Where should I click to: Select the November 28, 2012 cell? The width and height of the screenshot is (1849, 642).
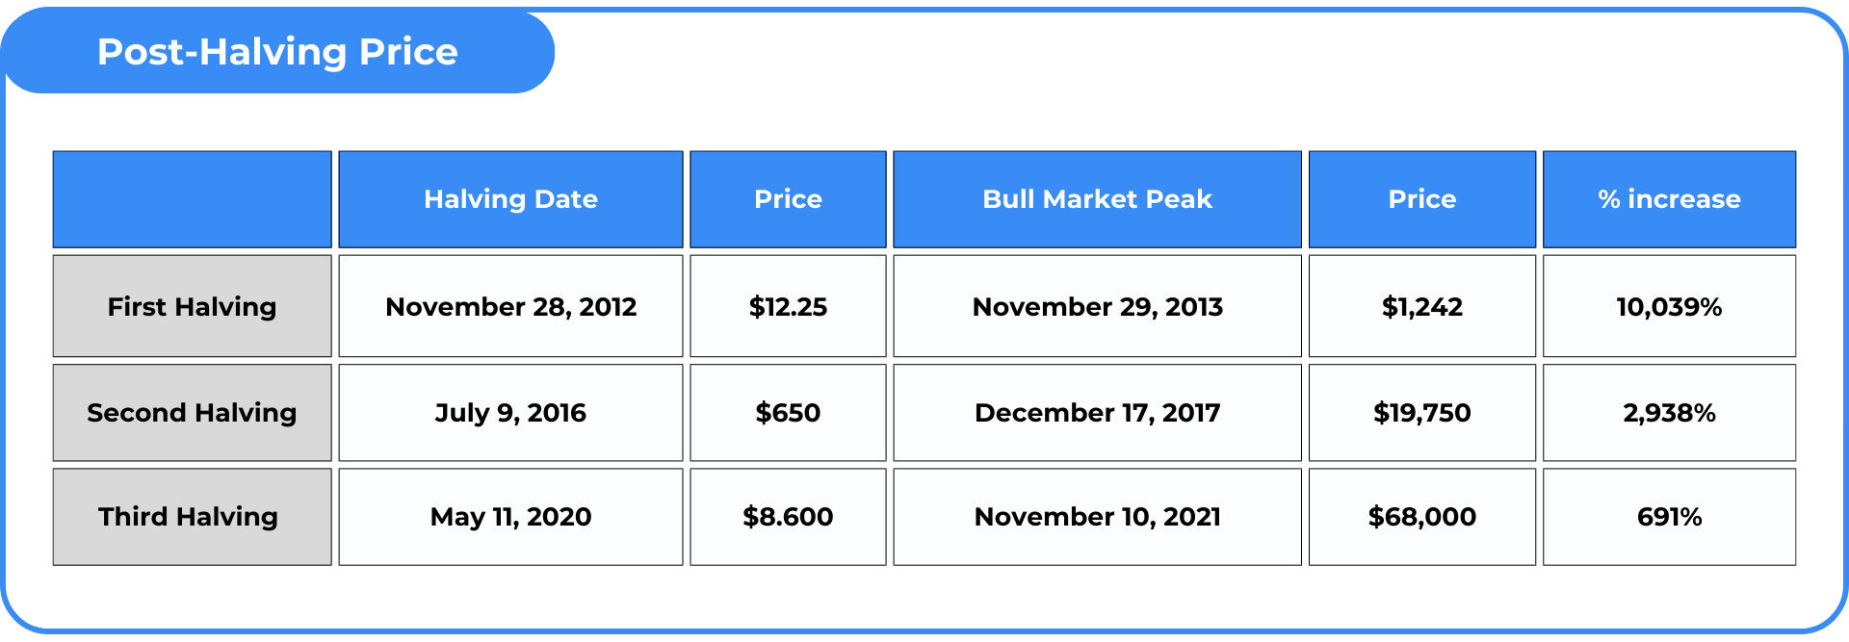click(x=510, y=306)
